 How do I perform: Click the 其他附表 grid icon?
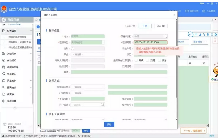click(4, 53)
